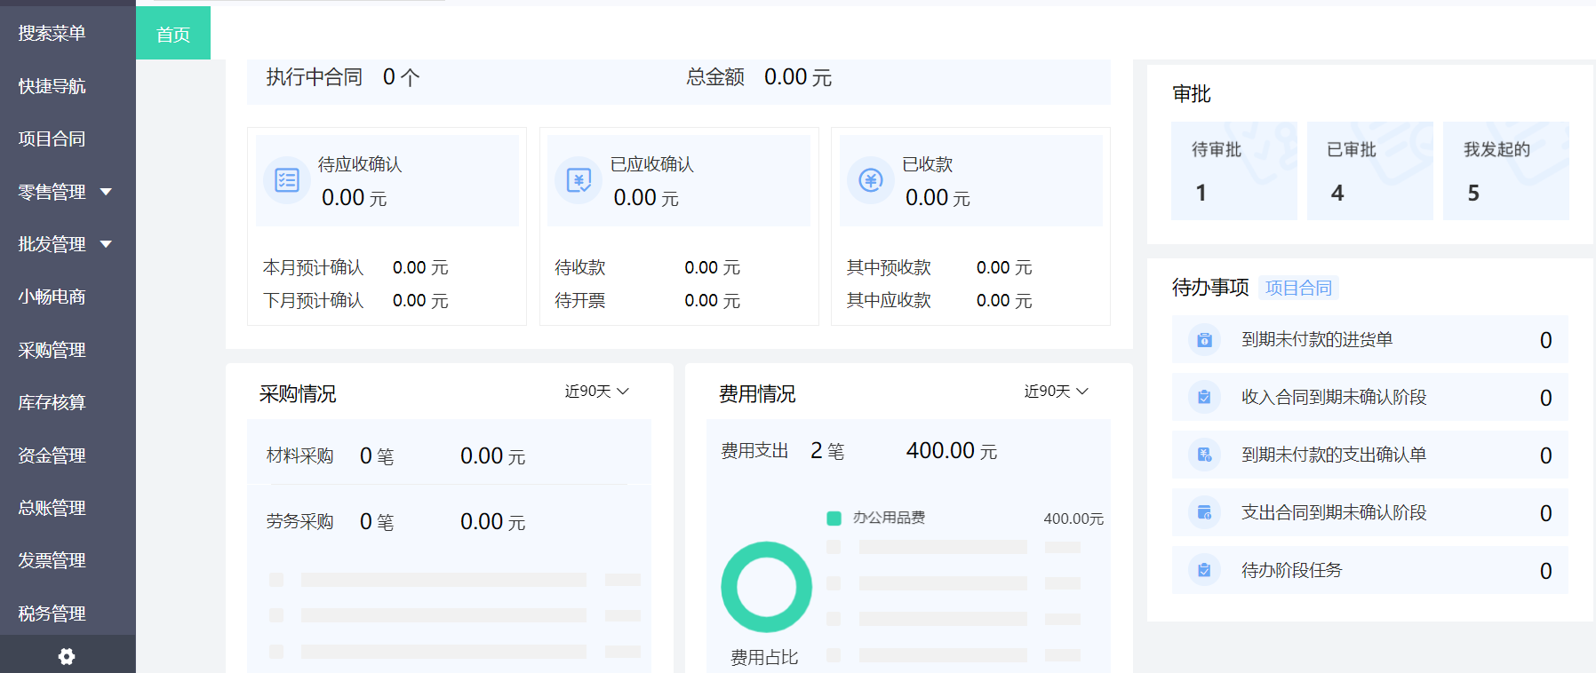The height and width of the screenshot is (673, 1596).
Task: Open the settings gear at sidebar bottom
Action: pyautogui.click(x=67, y=656)
